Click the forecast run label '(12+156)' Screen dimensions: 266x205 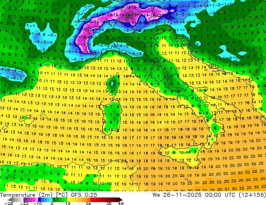tap(252, 195)
